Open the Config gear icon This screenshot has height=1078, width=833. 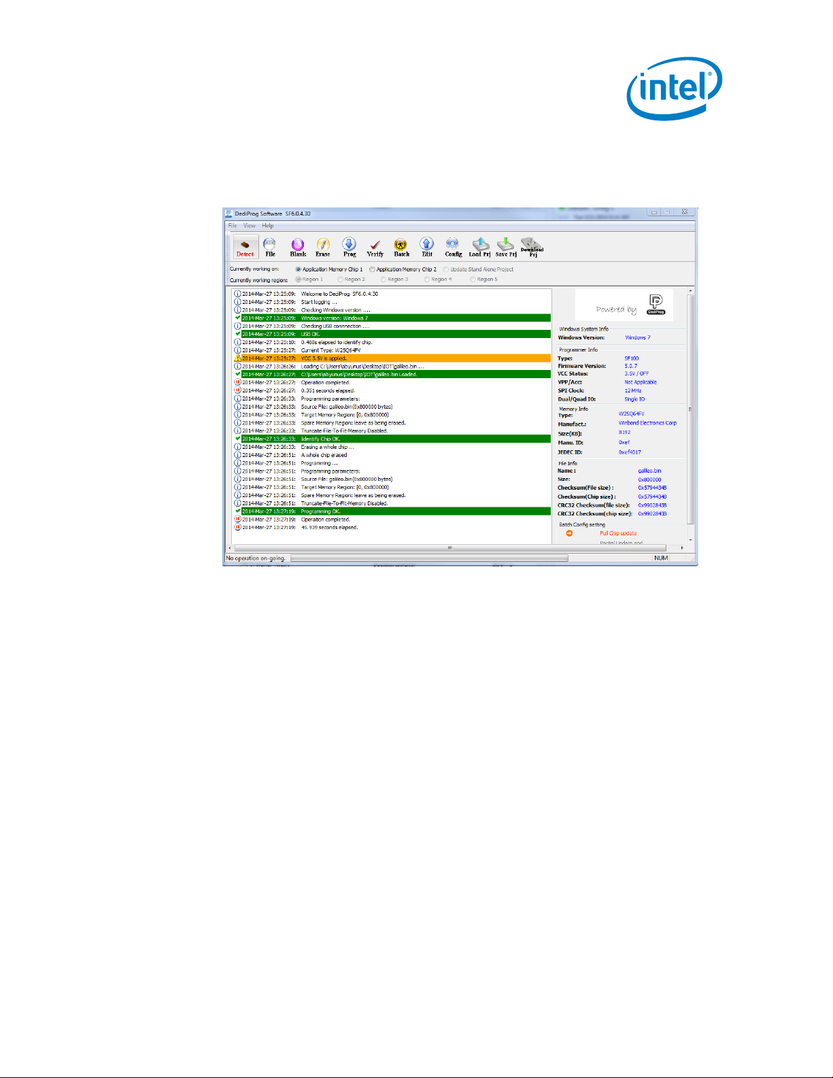point(453,247)
